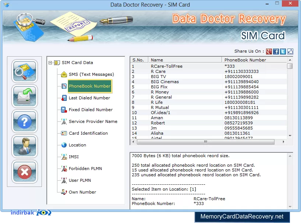This screenshot has width=301, height=223.
Task: Click the app icon in title bar
Action: point(7,4)
